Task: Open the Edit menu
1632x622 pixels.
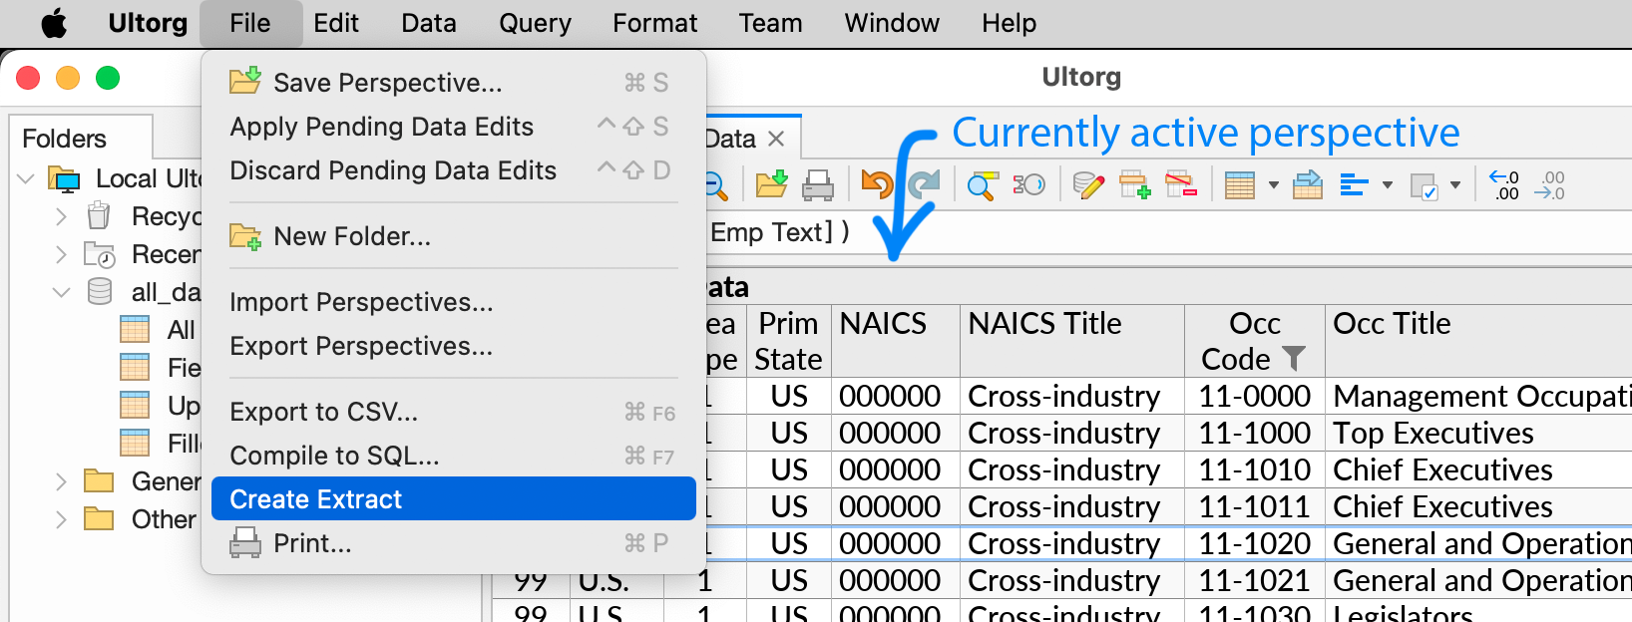Action: pyautogui.click(x=336, y=23)
